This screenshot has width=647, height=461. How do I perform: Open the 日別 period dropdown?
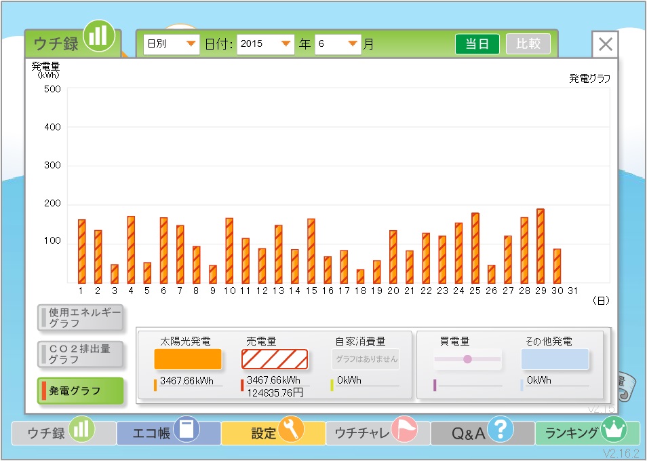pyautogui.click(x=171, y=43)
